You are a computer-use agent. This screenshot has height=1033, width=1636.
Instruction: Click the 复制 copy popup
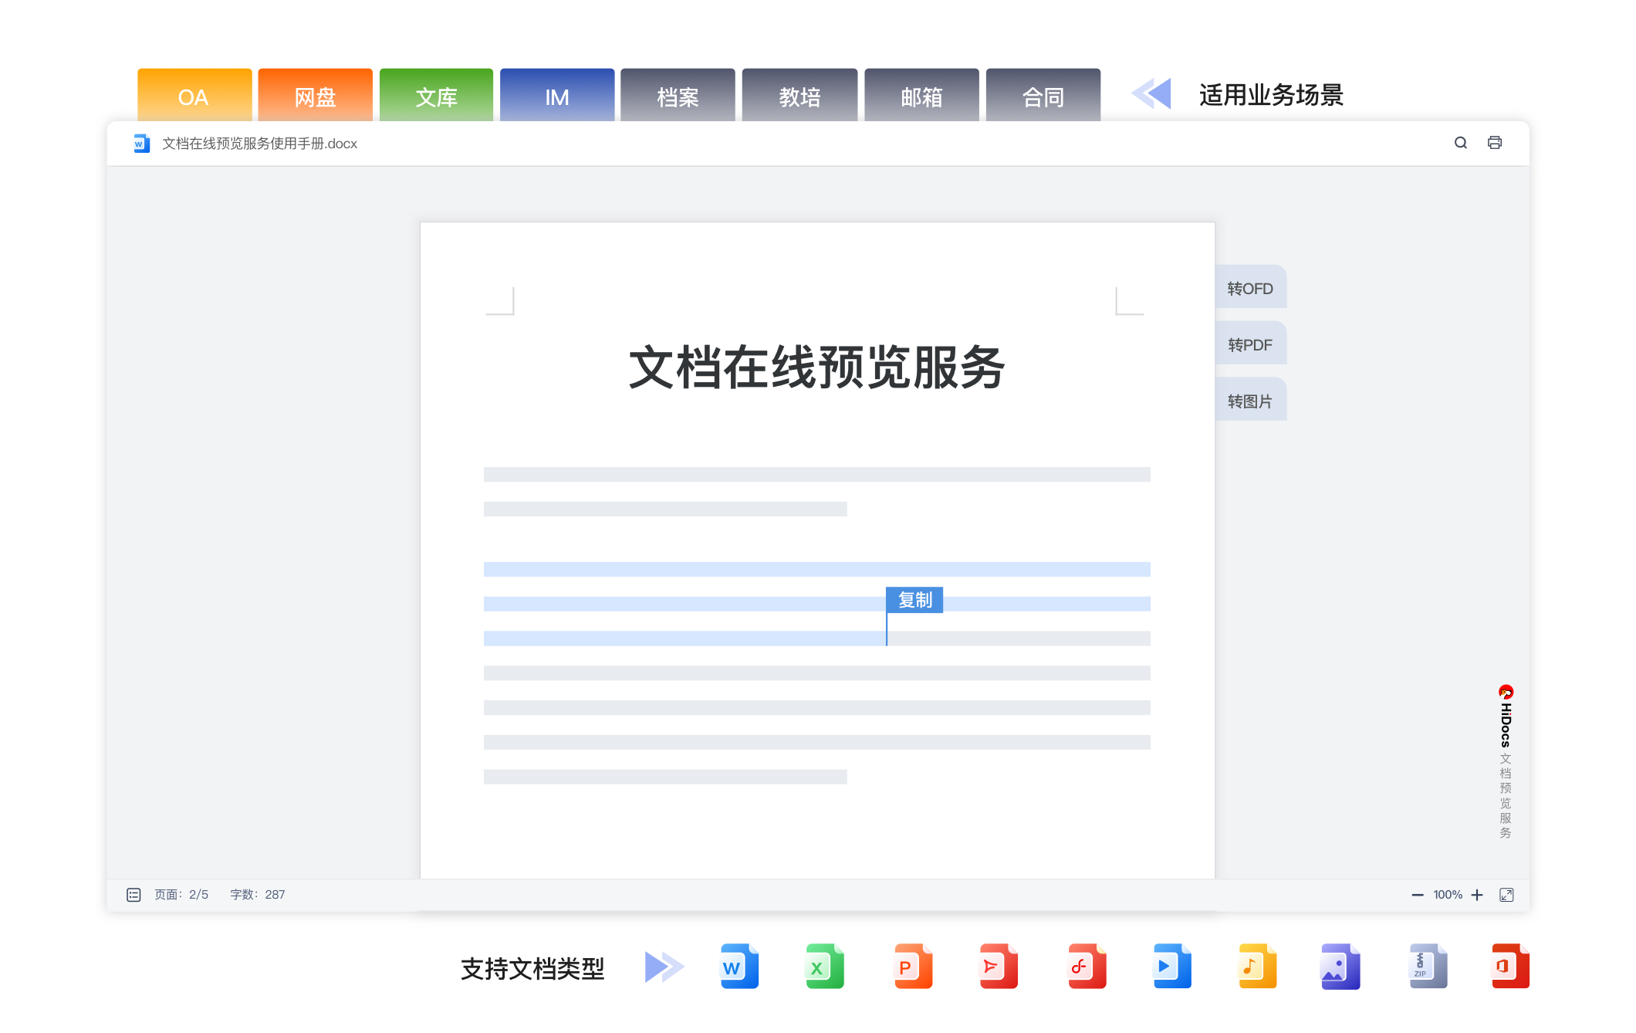[914, 600]
